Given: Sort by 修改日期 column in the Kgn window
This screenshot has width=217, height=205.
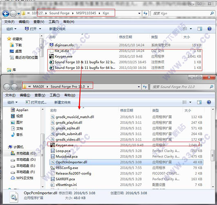Looking at the screenshot, I should click(x=125, y=37).
